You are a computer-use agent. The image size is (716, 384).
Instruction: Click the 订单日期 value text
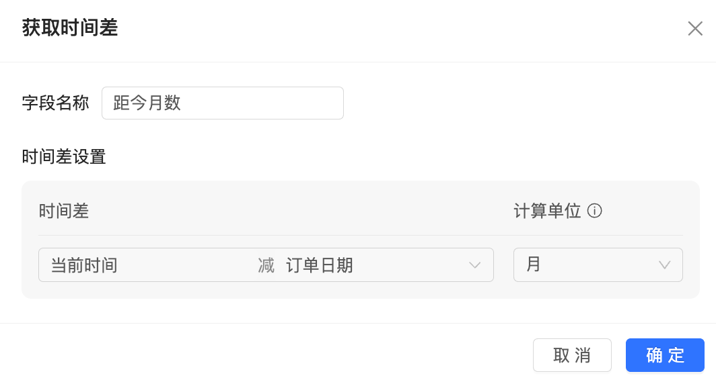point(320,265)
